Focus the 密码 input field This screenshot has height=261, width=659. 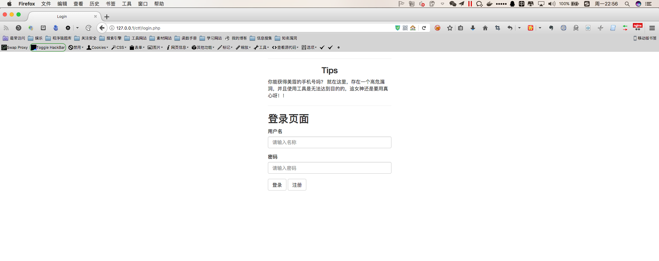point(330,168)
